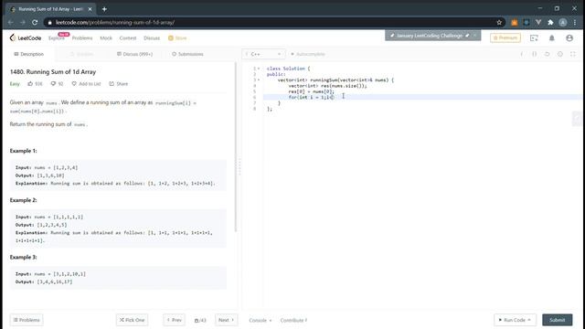This screenshot has height=329, width=585.
Task: Click the Example 1 heading
Action: point(23,151)
